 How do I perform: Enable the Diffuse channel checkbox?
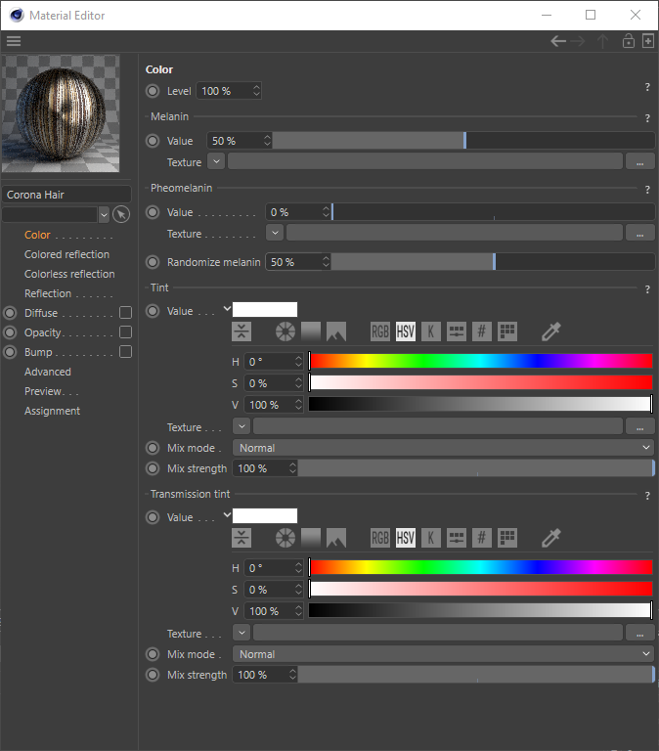(125, 313)
